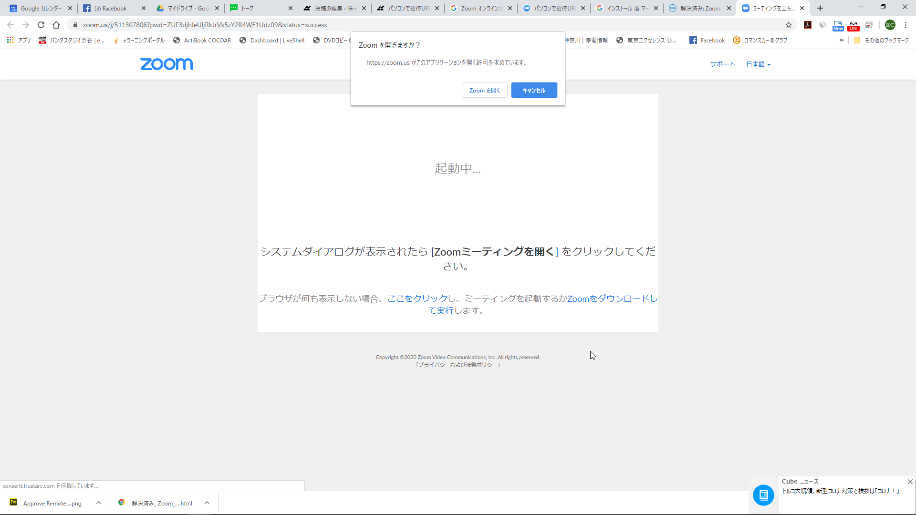Click the extension icon left of the profile avatar
Viewport: 916px width, 515px height.
click(869, 25)
